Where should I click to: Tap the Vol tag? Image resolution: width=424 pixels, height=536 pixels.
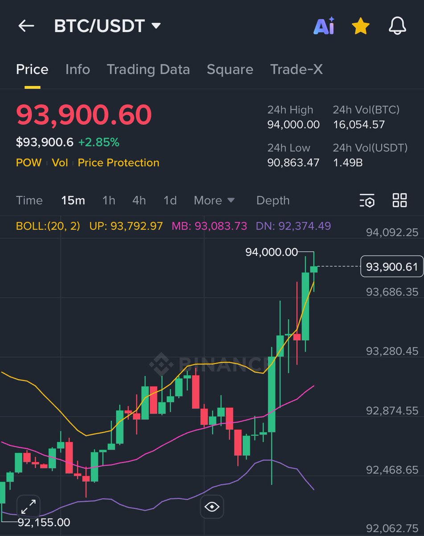(x=60, y=163)
